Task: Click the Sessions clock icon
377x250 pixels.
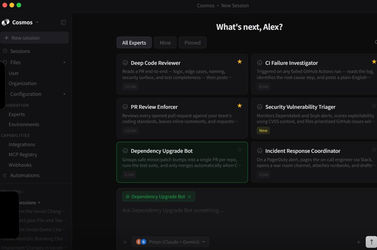Action: 5,51
